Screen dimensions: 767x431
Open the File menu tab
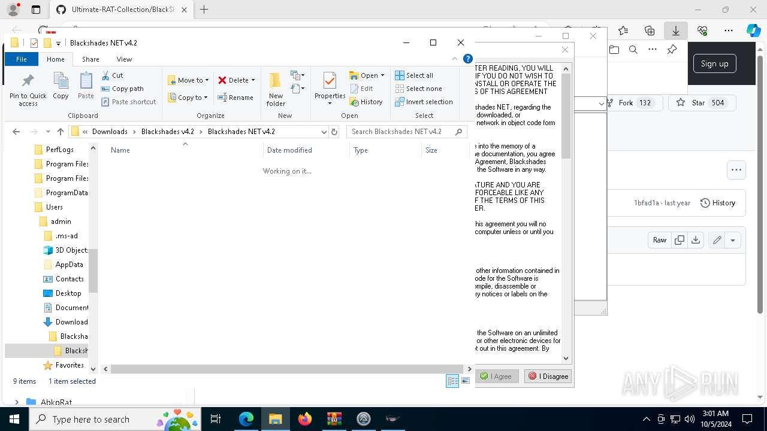tap(22, 59)
